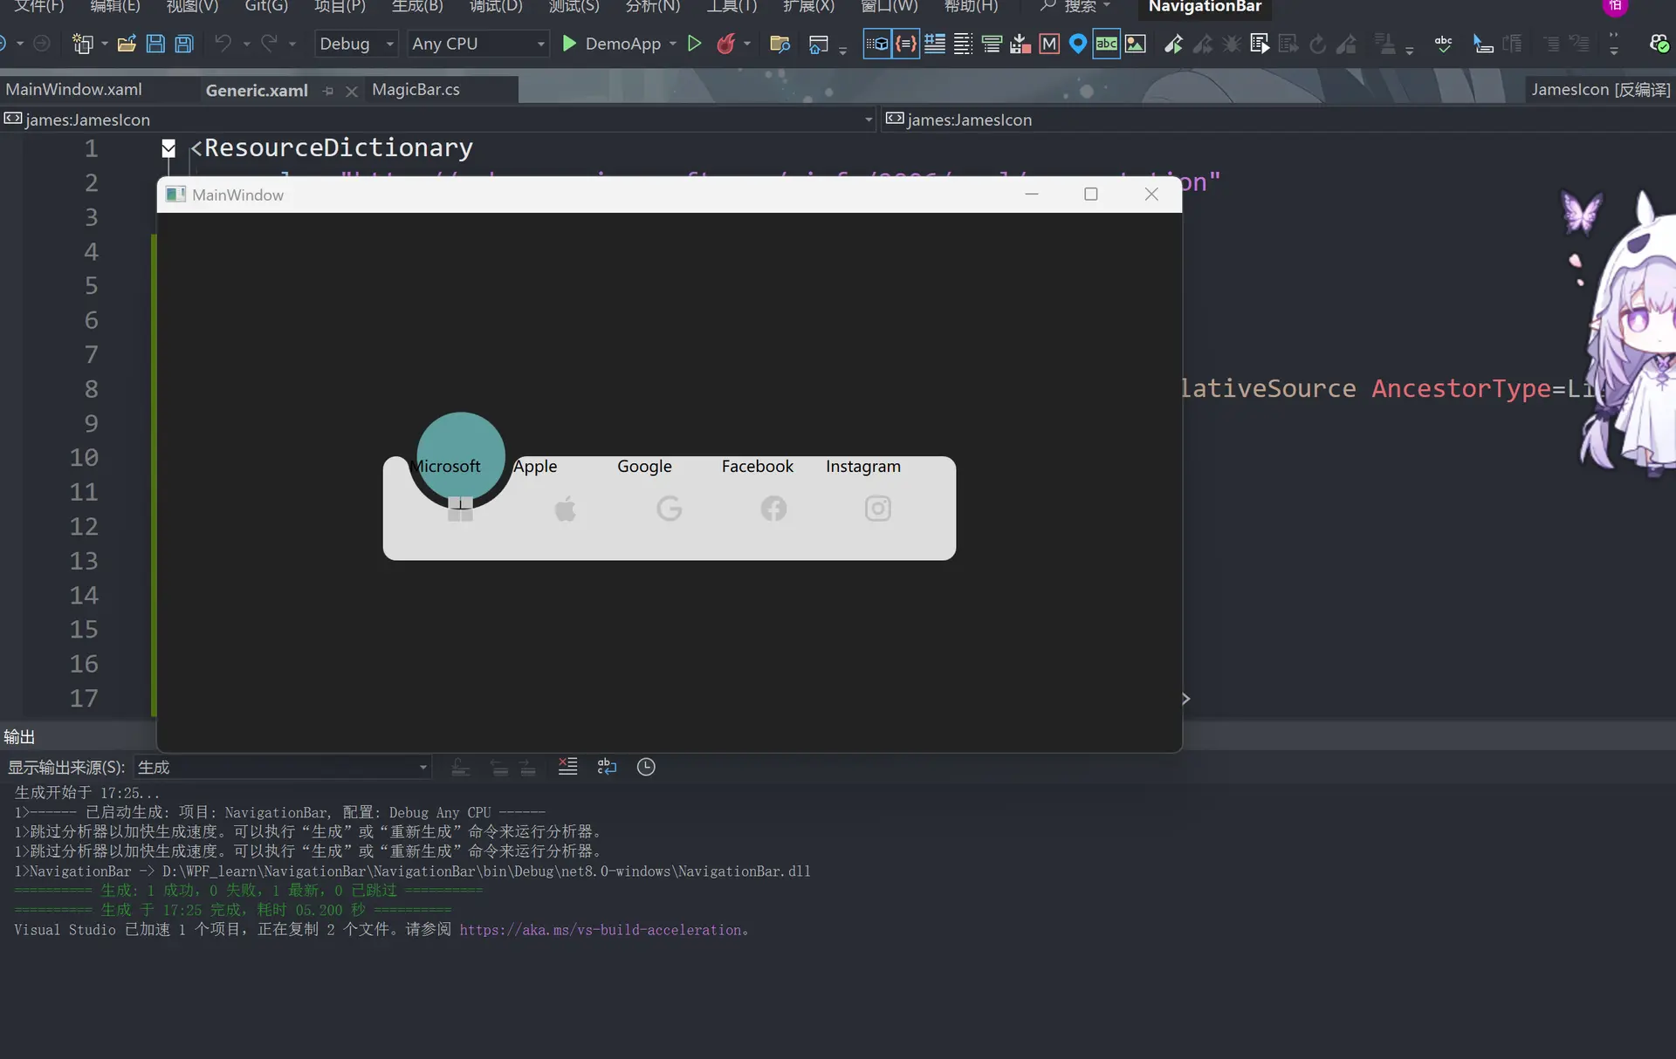Viewport: 1676px width, 1059px height.
Task: Click the red M toolbar icon
Action: coord(1049,44)
